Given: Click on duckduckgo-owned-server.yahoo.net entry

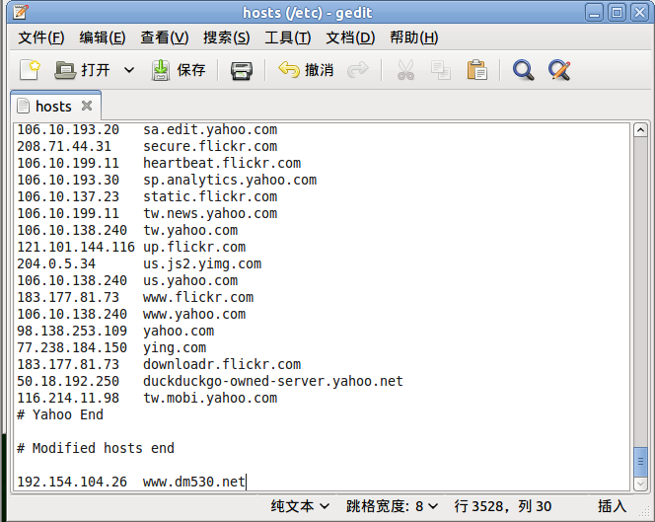Looking at the screenshot, I should (273, 381).
